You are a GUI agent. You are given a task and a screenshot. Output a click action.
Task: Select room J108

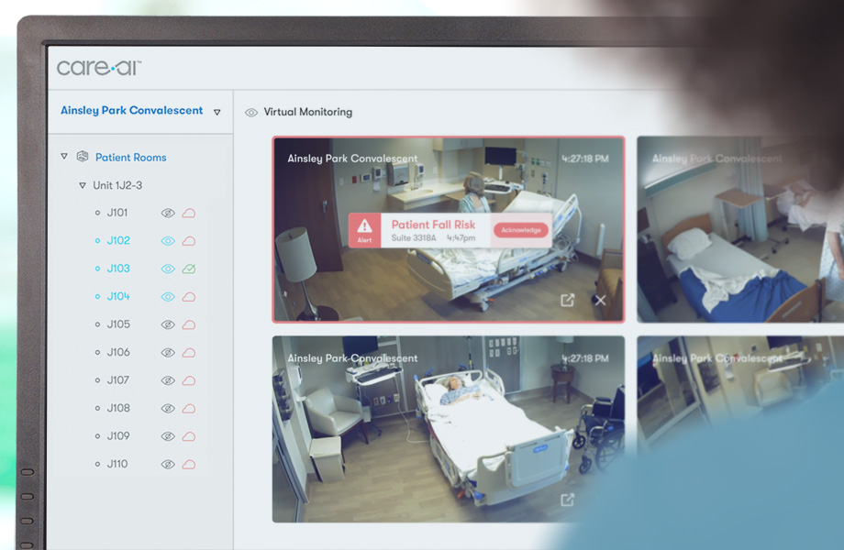pyautogui.click(x=118, y=409)
